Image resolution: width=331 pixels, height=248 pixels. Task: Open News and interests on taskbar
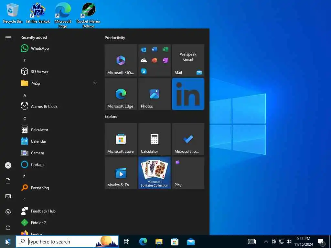[251, 242]
